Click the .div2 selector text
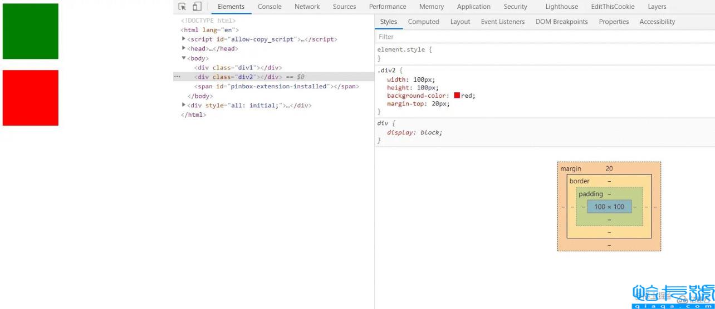Image resolution: width=715 pixels, height=309 pixels. 386,71
